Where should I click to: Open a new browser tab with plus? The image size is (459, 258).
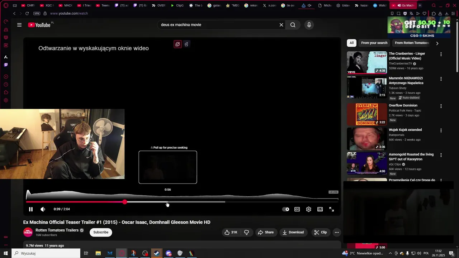pyautogui.click(x=420, y=5)
